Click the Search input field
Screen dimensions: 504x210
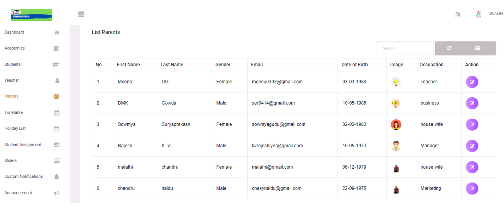(404, 48)
